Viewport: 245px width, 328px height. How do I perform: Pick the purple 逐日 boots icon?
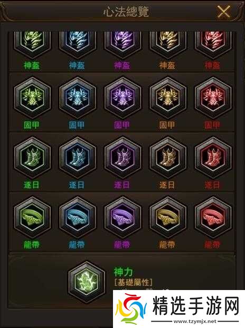pos(123,158)
